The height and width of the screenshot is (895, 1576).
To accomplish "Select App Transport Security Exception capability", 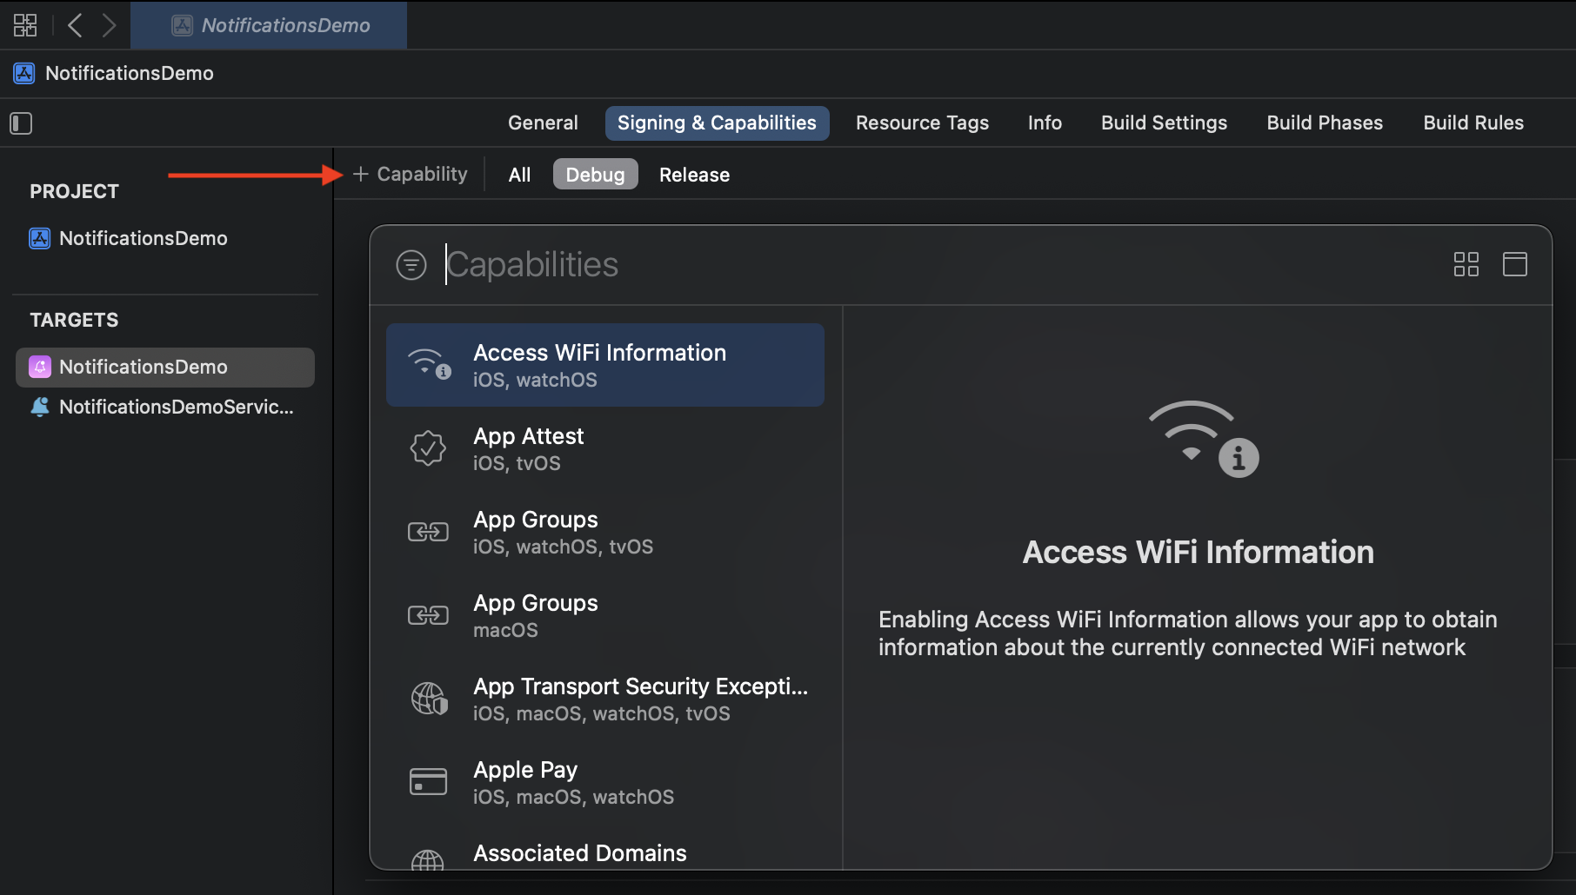I will coord(605,699).
